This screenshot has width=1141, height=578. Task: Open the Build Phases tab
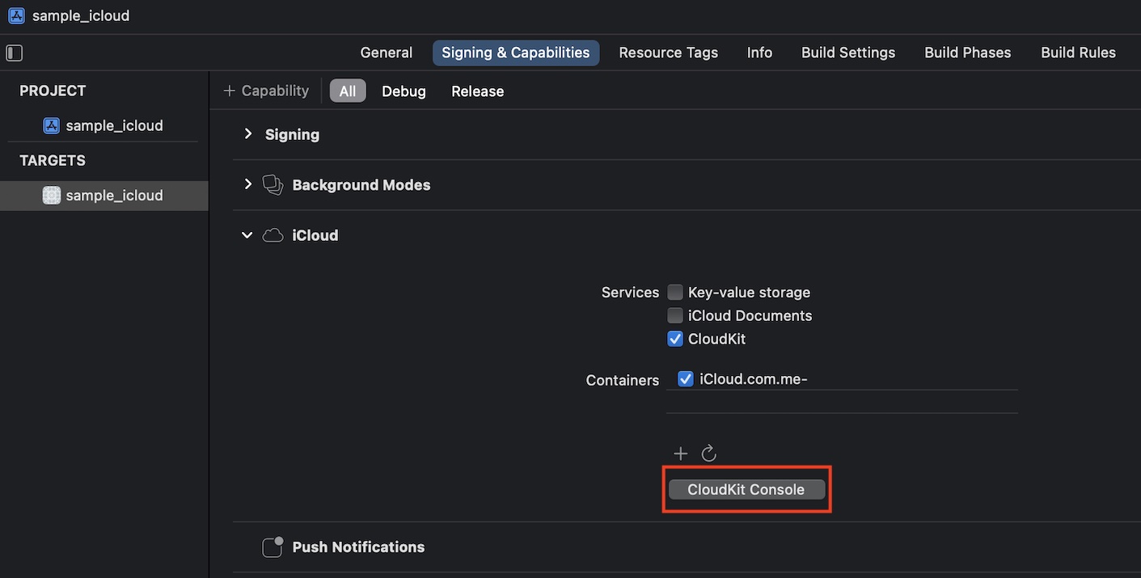point(968,53)
